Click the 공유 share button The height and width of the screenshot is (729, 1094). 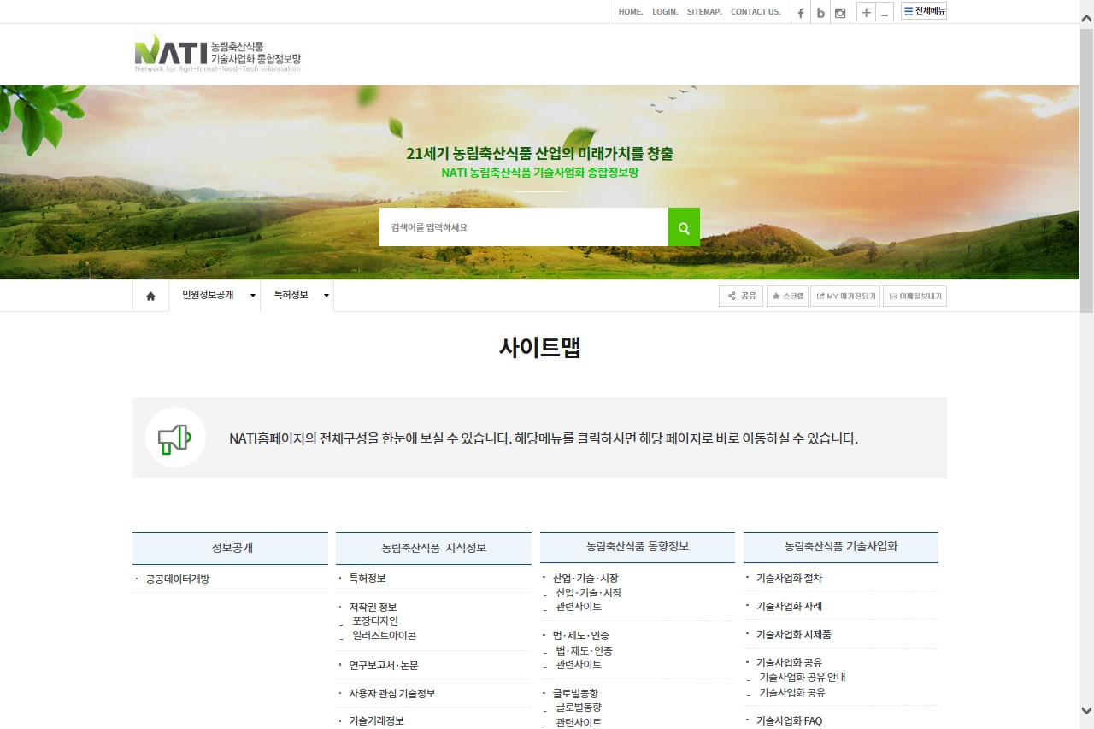741,296
